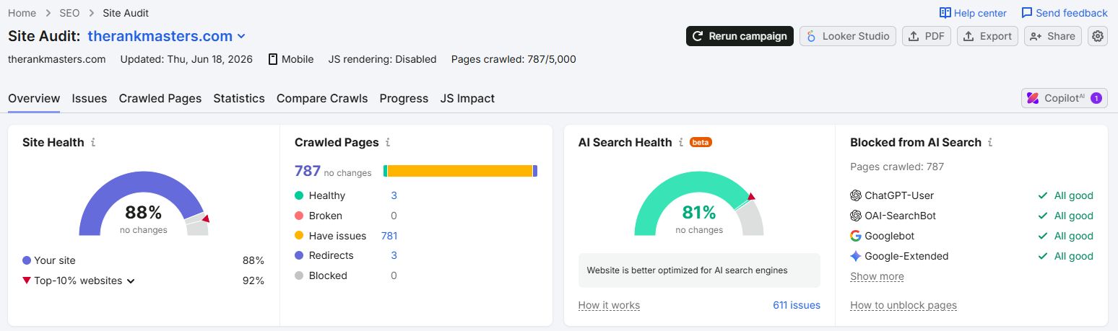Viewport: 1118px width, 331px height.
Task: Click the settings gear icon
Action: pos(1098,36)
